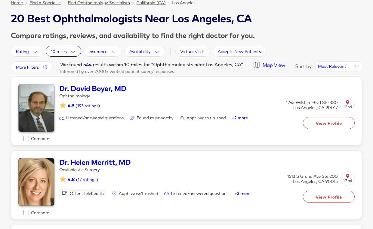
Task: Click Dr. Helen Merritt's location pin icon
Action: (347, 176)
